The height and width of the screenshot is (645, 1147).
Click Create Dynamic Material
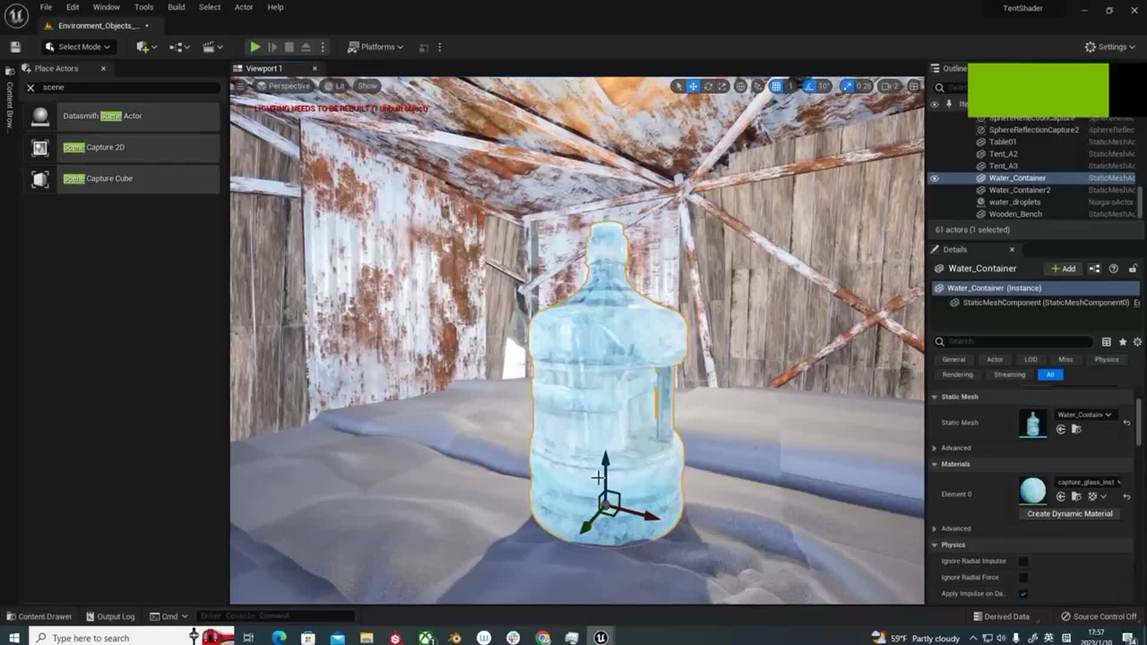tap(1069, 514)
